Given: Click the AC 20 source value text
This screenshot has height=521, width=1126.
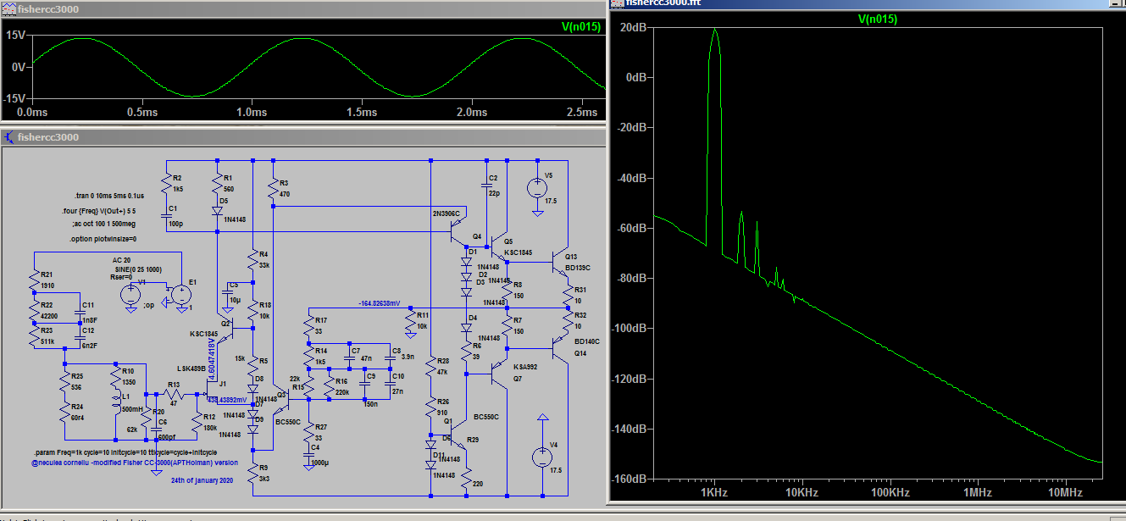Looking at the screenshot, I should click(x=122, y=260).
